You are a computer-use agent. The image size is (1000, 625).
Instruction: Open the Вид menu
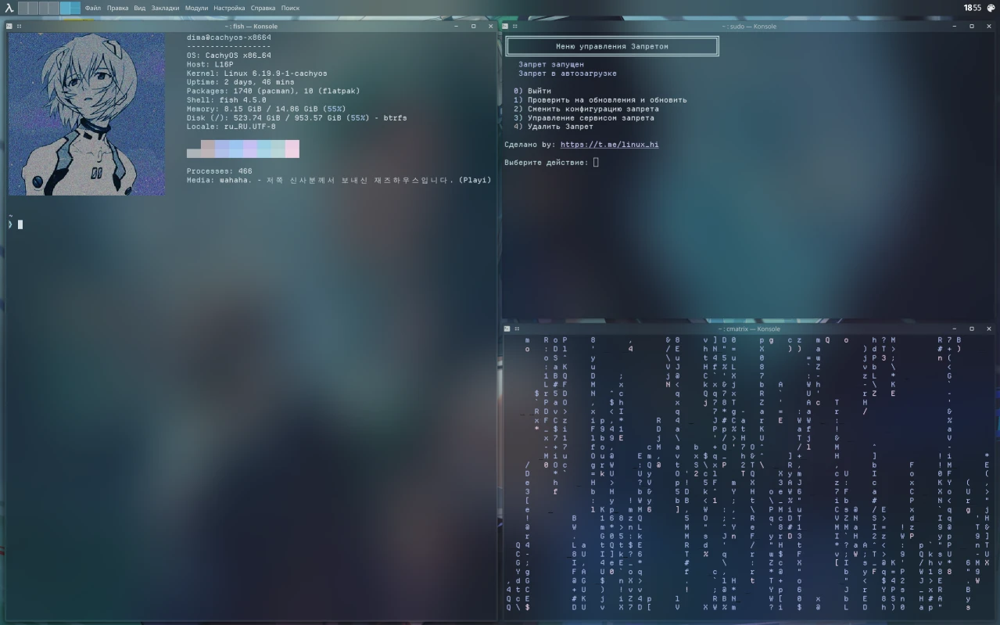pos(139,8)
